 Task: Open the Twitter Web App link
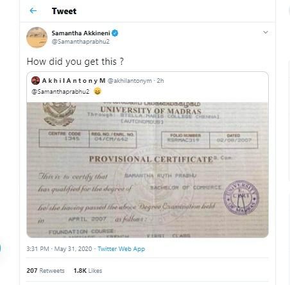[121, 249]
